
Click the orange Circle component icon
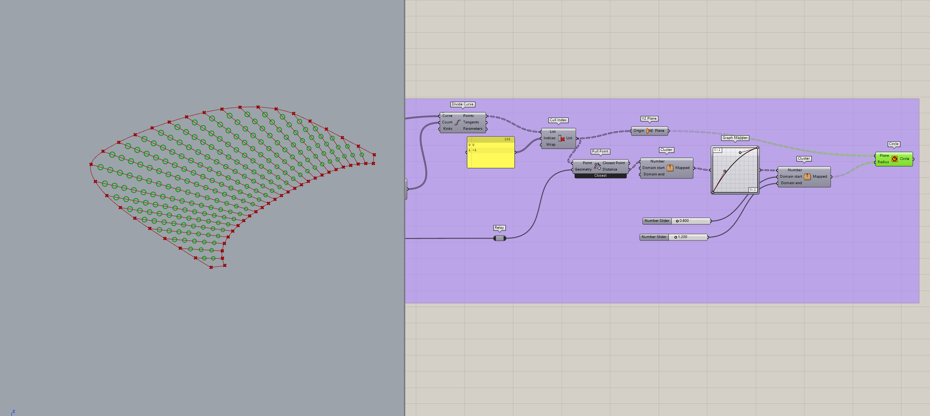894,159
